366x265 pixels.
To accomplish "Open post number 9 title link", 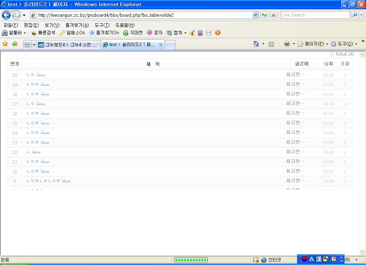I will (x=43, y=181).
